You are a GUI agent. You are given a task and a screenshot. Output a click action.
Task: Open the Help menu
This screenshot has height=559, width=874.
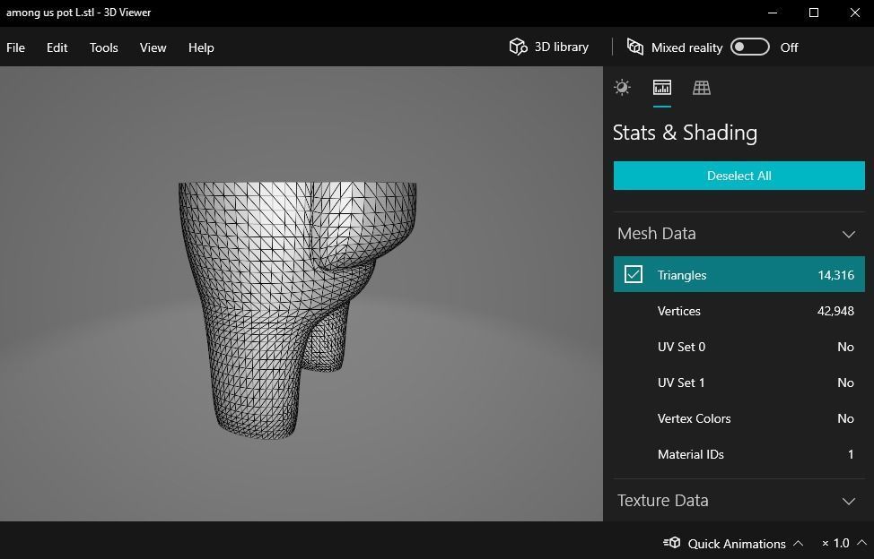click(x=201, y=47)
